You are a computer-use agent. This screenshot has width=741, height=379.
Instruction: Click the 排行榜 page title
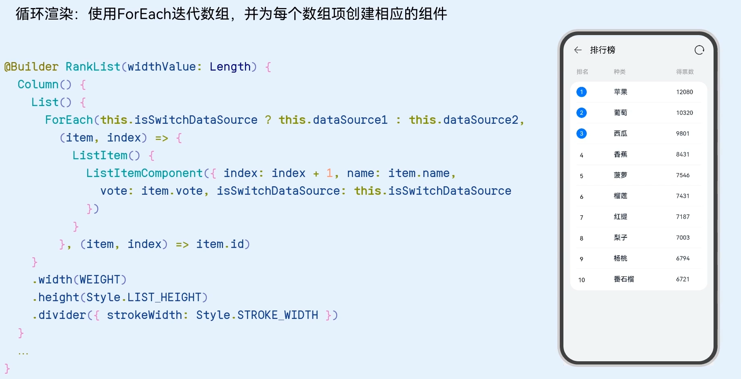click(x=603, y=50)
